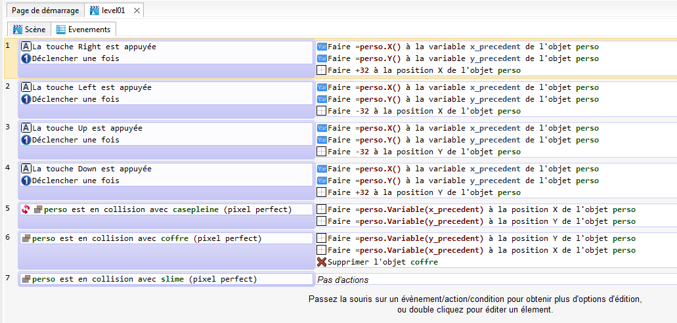Click Var icon of x_precedent action in event 4
The width and height of the screenshot is (677, 323).
[x=322, y=169]
